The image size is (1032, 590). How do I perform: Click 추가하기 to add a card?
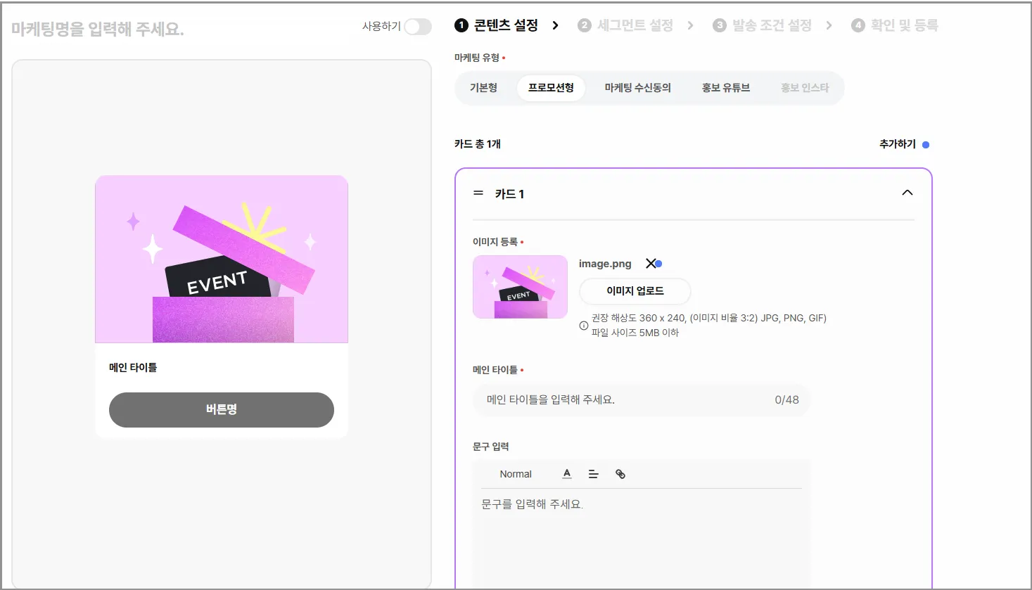(x=897, y=144)
